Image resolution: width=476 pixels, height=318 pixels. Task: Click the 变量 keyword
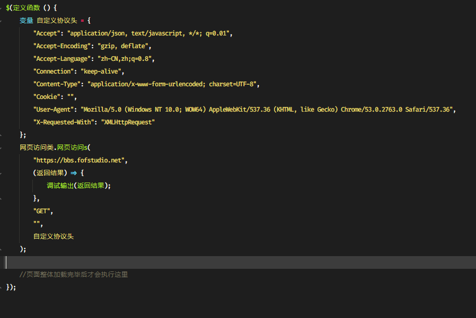pyautogui.click(x=26, y=21)
